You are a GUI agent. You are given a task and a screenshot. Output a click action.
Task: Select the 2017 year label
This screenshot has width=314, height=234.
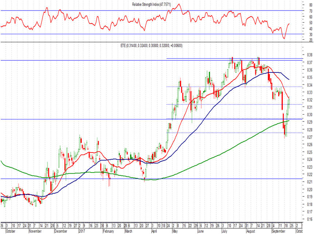[82, 231]
